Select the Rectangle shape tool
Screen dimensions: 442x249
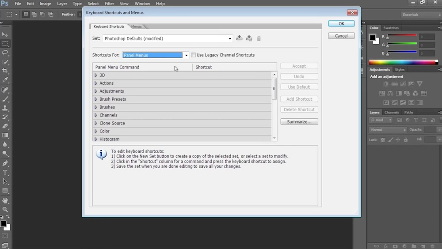point(5,191)
